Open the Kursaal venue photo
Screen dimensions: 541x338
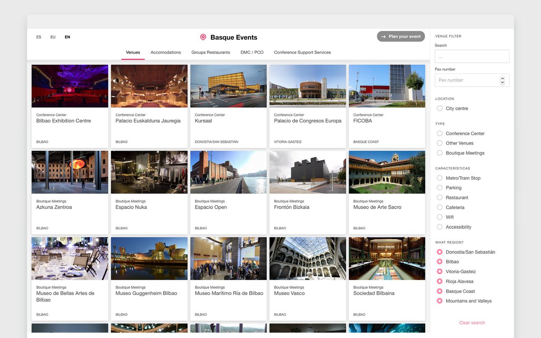click(x=229, y=86)
